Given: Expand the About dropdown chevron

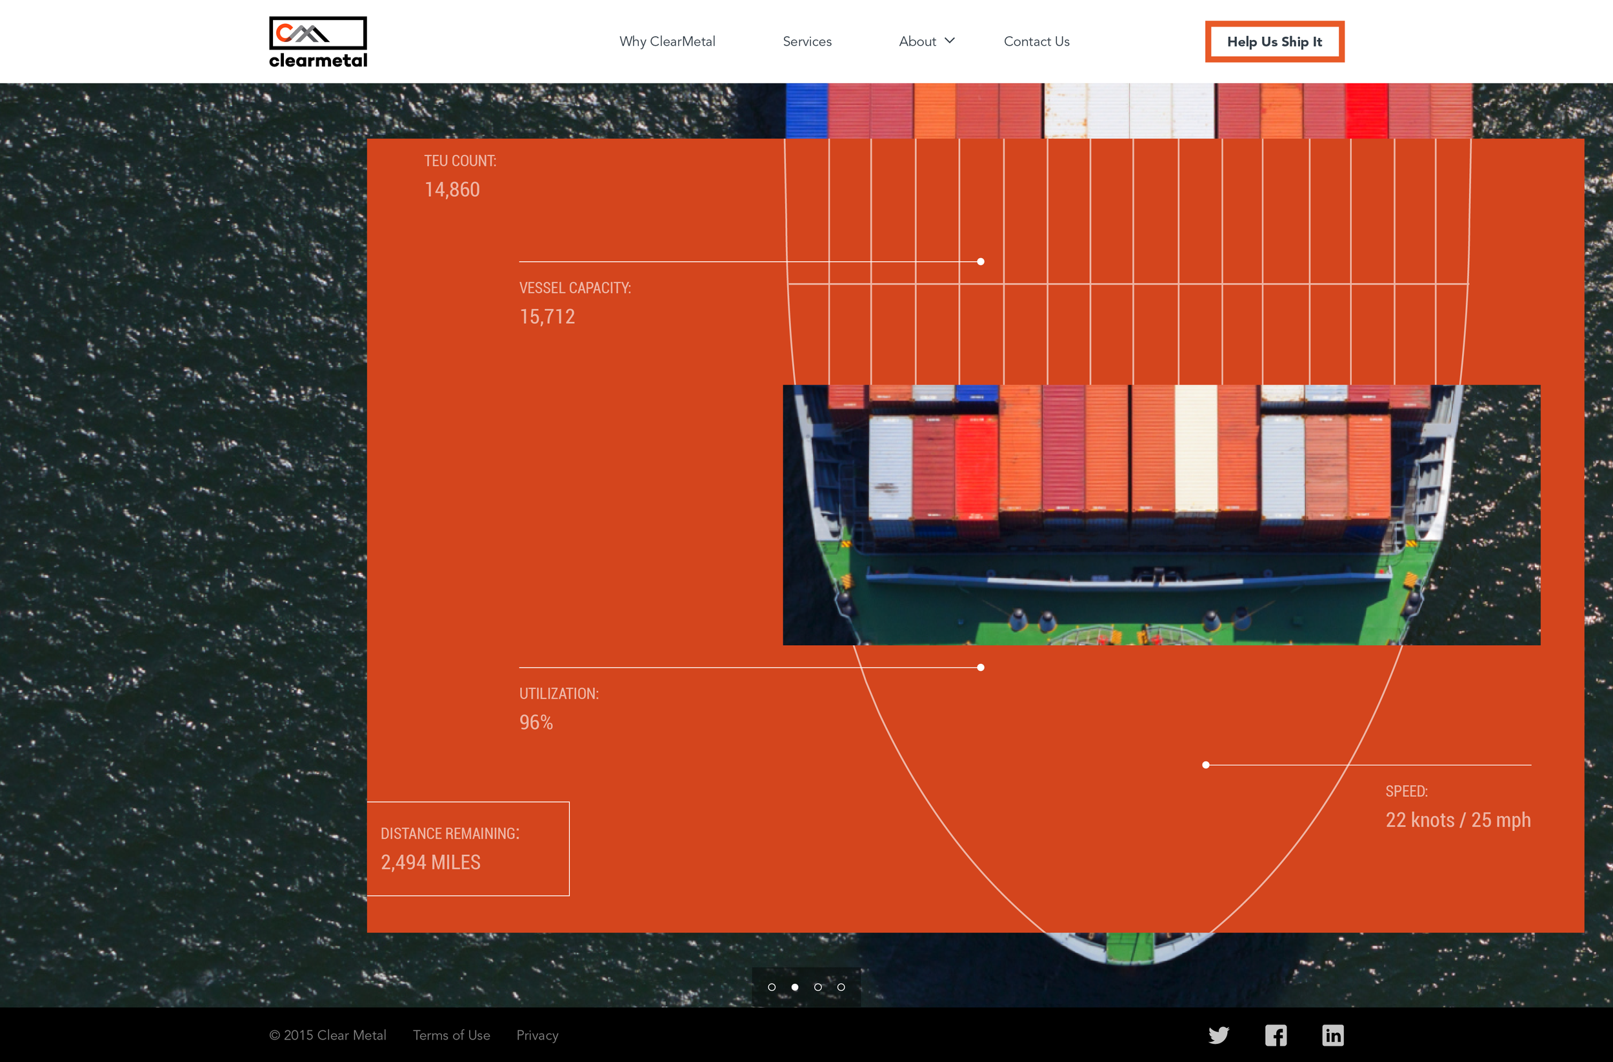Looking at the screenshot, I should click(950, 41).
